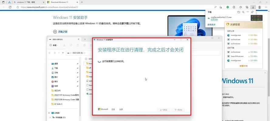
Task: Reload the page with the refresh icon
Action: coord(10,7)
